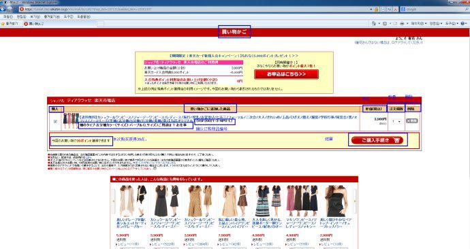
Task: Click the right carousel arrow of recommended products
Action: tap(355, 201)
